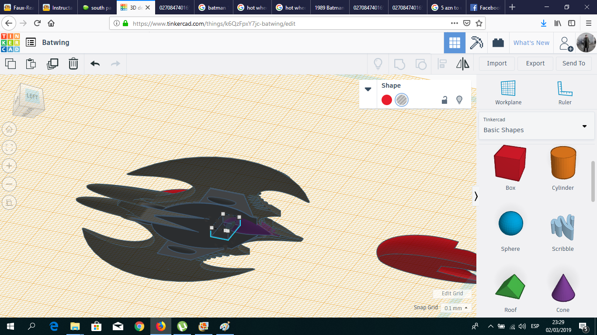Switch to the Faux-Re browser tab
The width and height of the screenshot is (597, 335).
tap(19, 7)
